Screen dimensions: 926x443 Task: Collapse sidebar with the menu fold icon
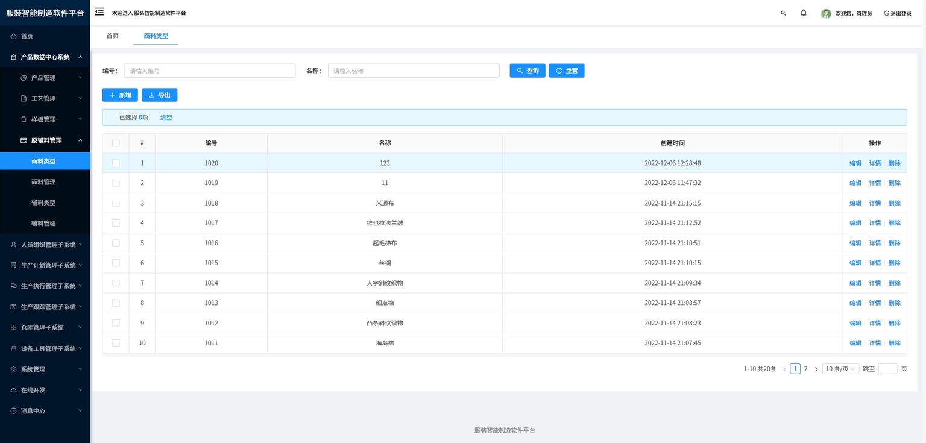tap(99, 11)
